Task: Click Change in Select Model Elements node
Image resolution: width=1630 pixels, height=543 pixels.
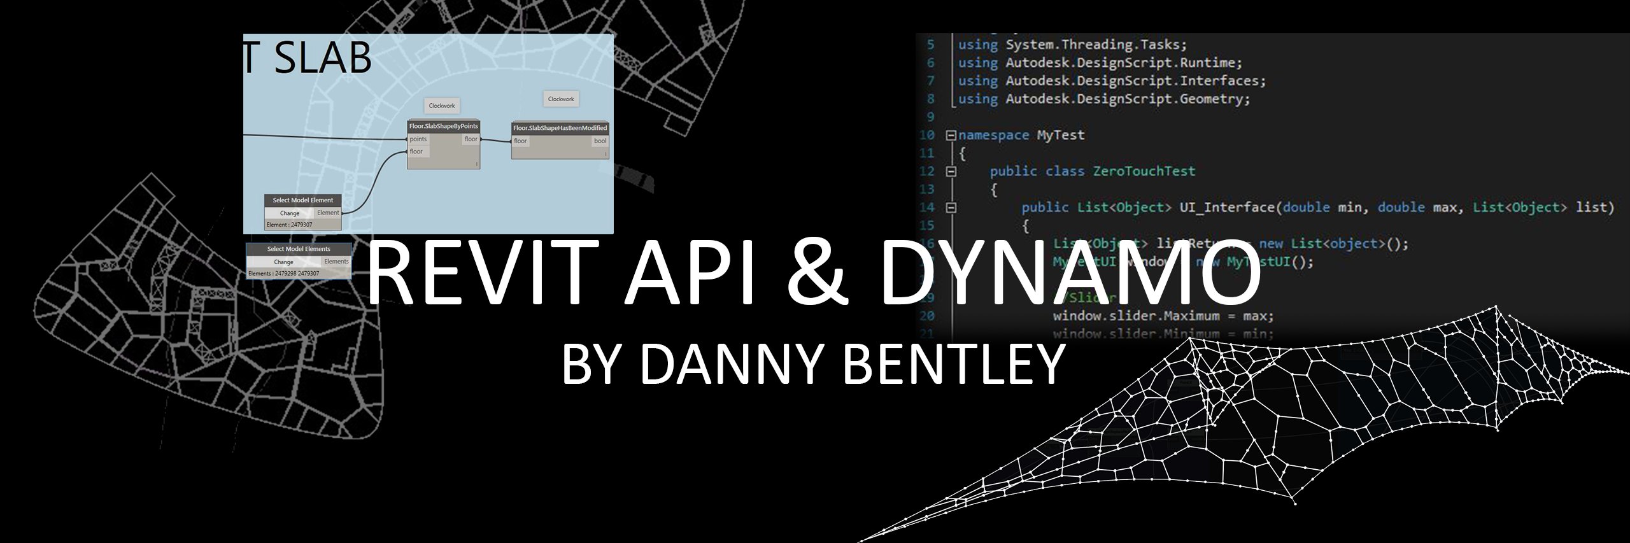Action: click(x=284, y=262)
